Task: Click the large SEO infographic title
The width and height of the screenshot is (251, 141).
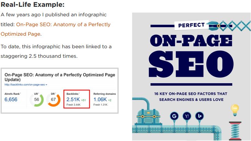Action: [191, 64]
